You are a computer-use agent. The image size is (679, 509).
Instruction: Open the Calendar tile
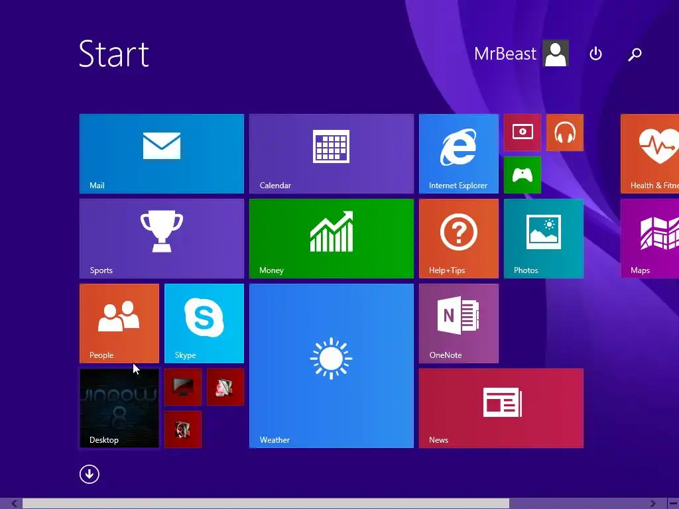click(x=332, y=154)
